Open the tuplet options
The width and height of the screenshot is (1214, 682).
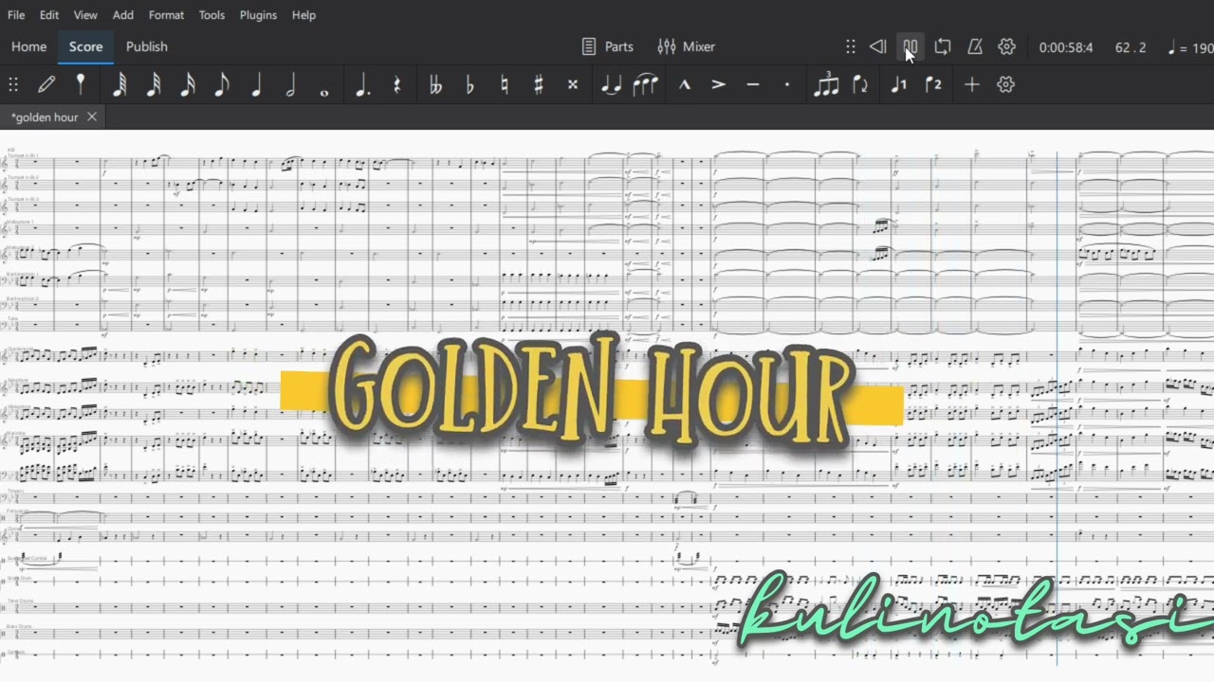click(x=826, y=85)
